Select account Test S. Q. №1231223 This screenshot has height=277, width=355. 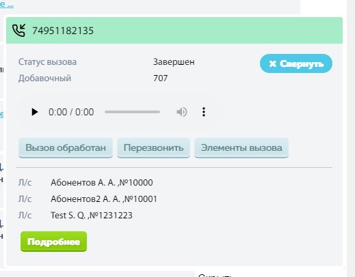tap(92, 216)
